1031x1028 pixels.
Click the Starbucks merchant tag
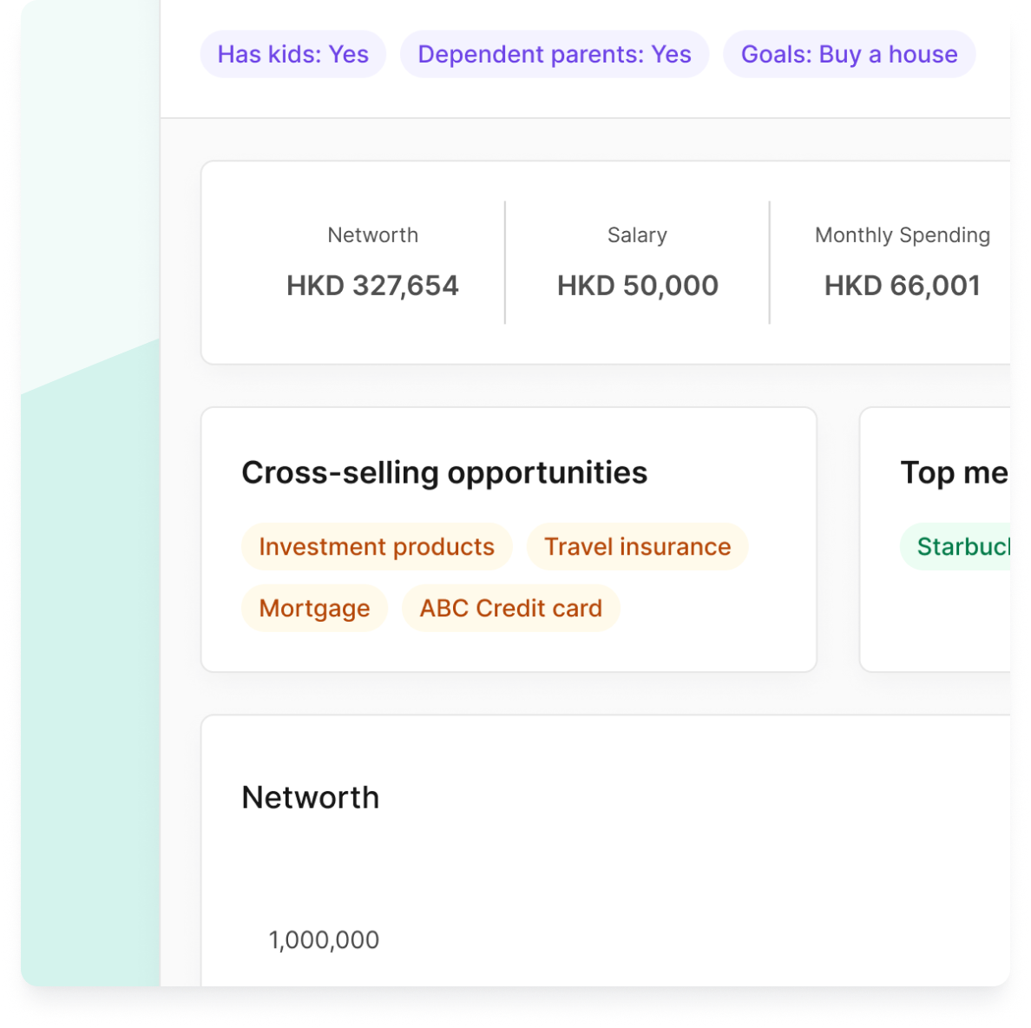[955, 546]
